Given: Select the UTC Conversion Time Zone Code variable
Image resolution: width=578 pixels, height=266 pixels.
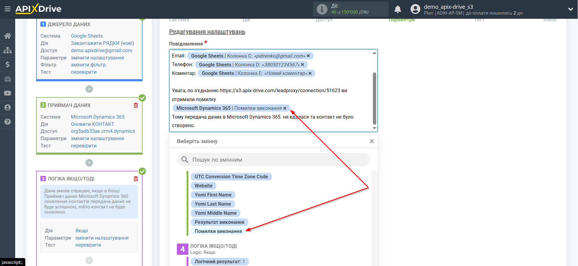Looking at the screenshot, I should tap(231, 177).
